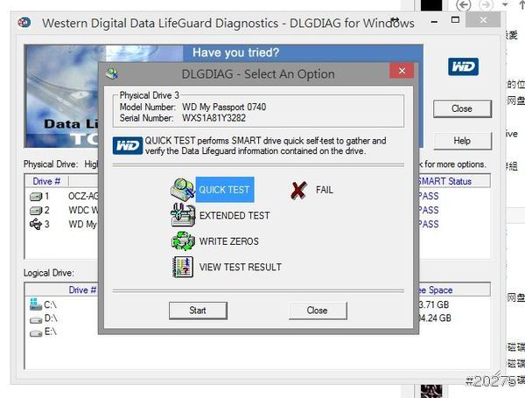The height and width of the screenshot is (398, 525).
Task: Open Help in main DLGDIAG window
Action: tap(462, 141)
